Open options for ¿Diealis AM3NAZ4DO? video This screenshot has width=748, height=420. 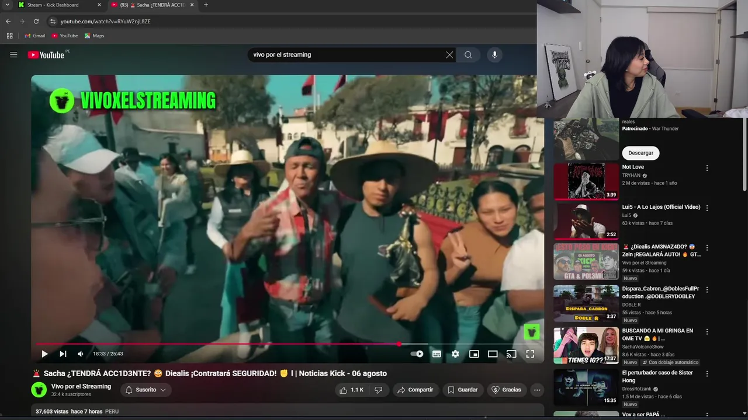[707, 248]
